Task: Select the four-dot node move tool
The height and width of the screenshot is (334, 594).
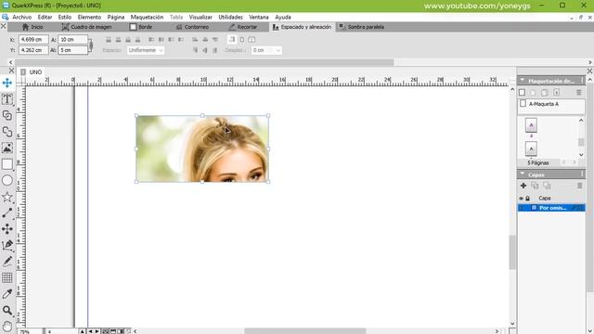Action: (7, 229)
